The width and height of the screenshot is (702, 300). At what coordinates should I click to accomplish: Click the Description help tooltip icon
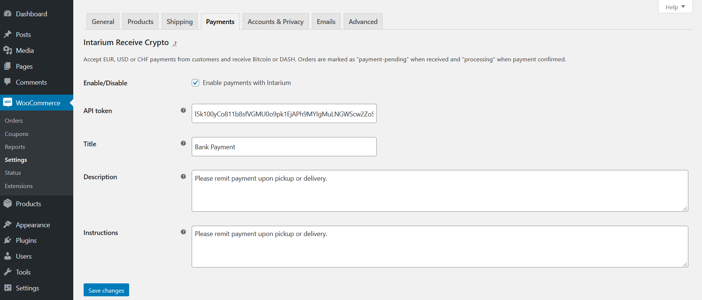183,177
